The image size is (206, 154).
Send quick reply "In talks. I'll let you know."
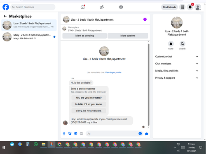pyautogui.click(x=89, y=104)
